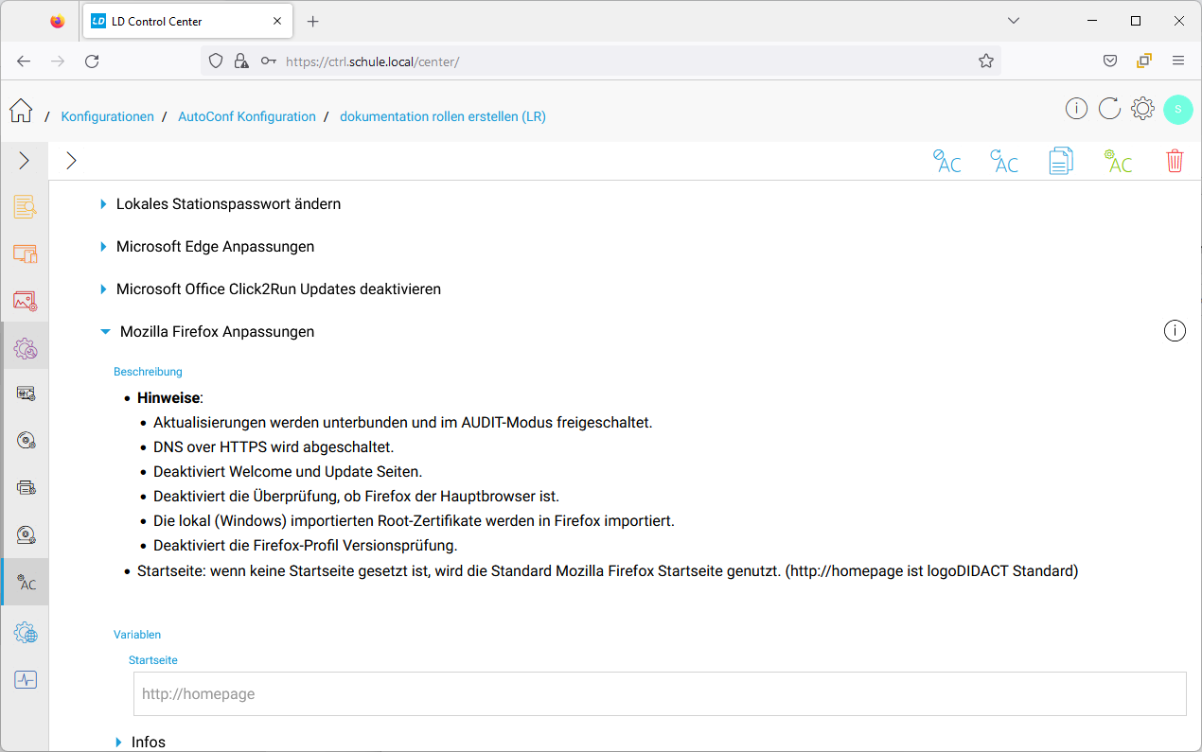
Task: Click 'Deaktiviert die Firefox-Profil Versionsprüfung.' text
Action: click(x=306, y=545)
